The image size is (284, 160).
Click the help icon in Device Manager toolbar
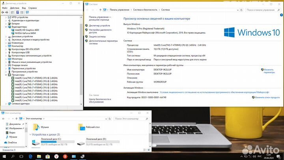click(x=18, y=12)
